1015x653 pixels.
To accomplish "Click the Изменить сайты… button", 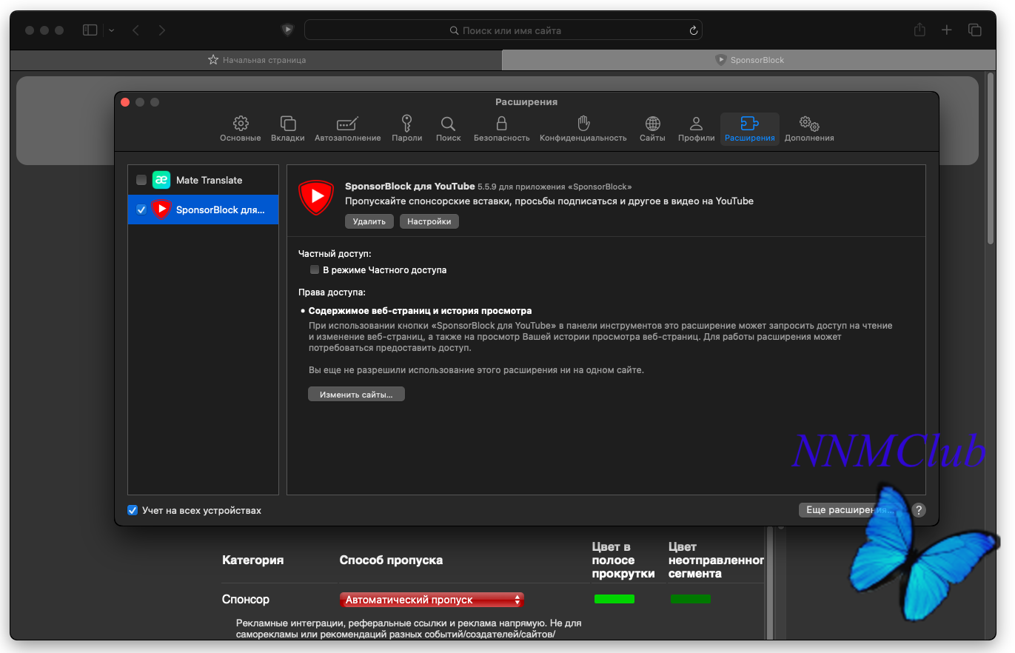I will point(356,395).
